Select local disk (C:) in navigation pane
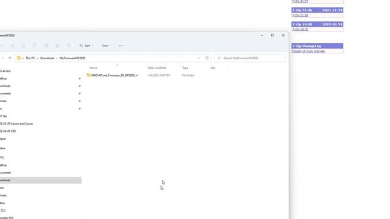 [x=2, y=210]
